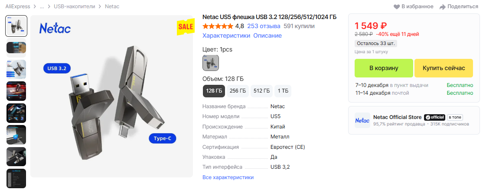Screen dimensions: 486x196
Task: Add item with В корзину button
Action: 384,68
